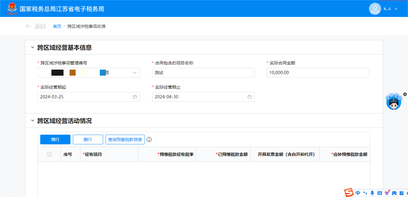Collapse the 跨区域经营活动情况 section
408x197 pixels.
coord(33,121)
